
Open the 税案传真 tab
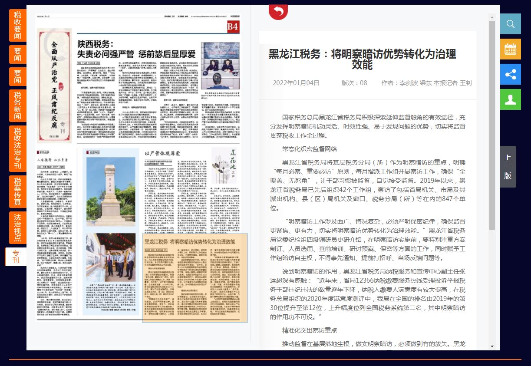(x=17, y=191)
